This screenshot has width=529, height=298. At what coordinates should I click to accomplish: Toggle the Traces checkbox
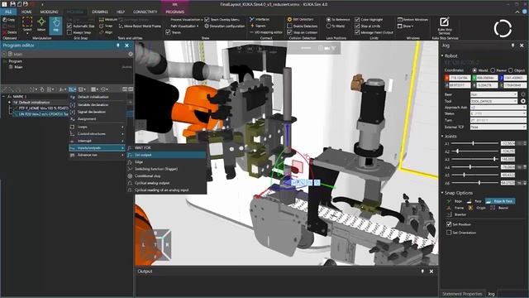[168, 32]
